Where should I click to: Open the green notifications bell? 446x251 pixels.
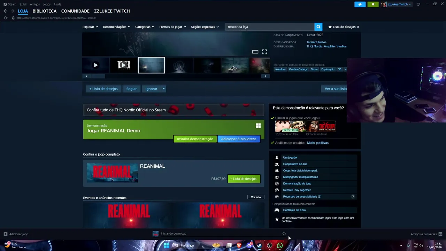(x=373, y=5)
